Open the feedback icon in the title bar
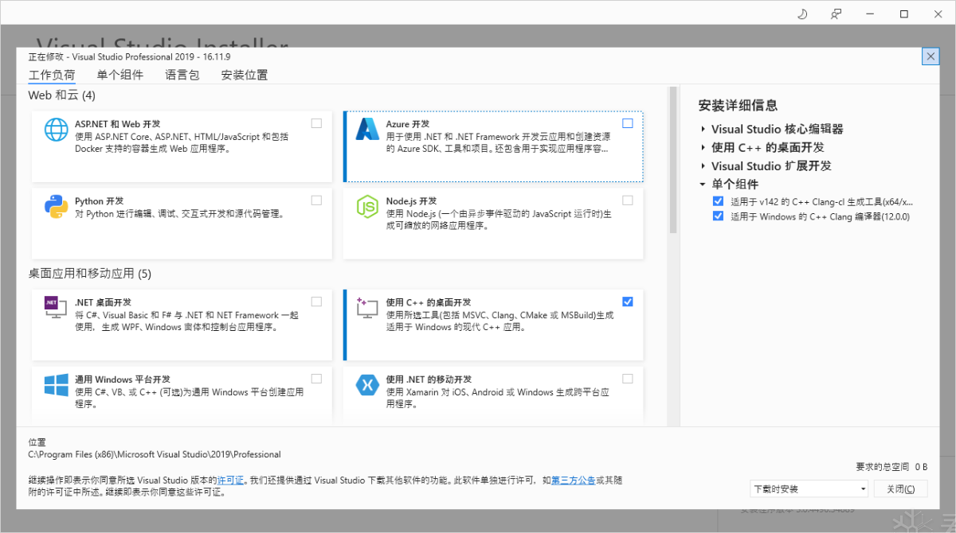 coord(836,14)
